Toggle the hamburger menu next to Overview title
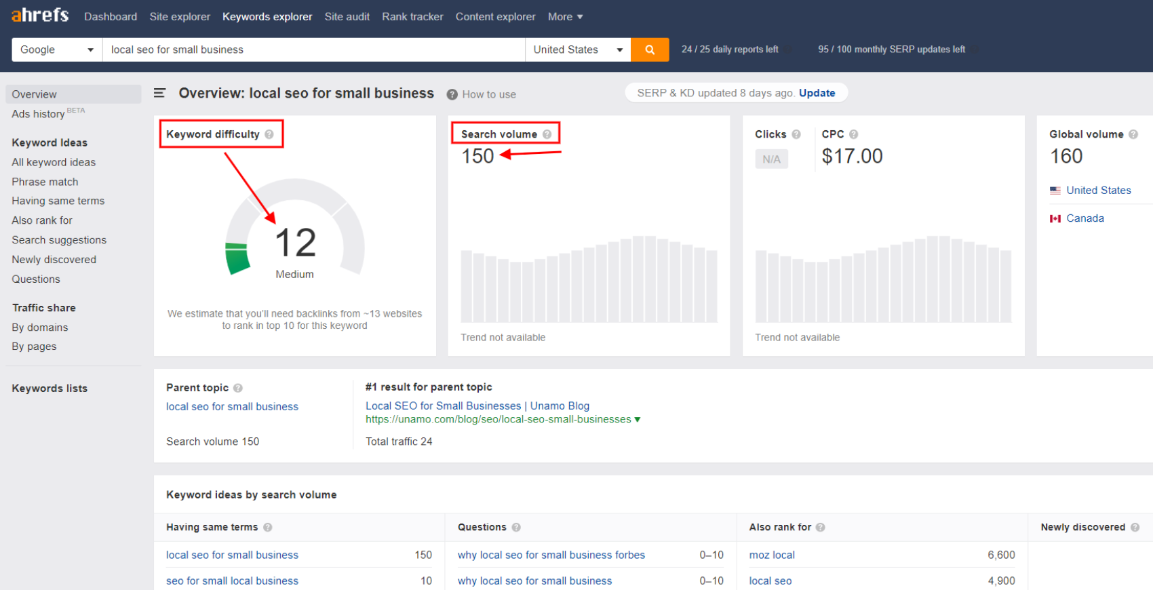 tap(159, 93)
